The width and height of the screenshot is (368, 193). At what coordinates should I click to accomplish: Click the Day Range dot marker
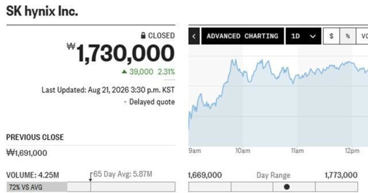287,187
